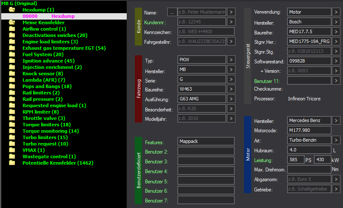This screenshot has height=208, width=343.
Task: Expand the Fahrzeug Hersteller MB arrow
Action: pyautogui.click(x=231, y=69)
